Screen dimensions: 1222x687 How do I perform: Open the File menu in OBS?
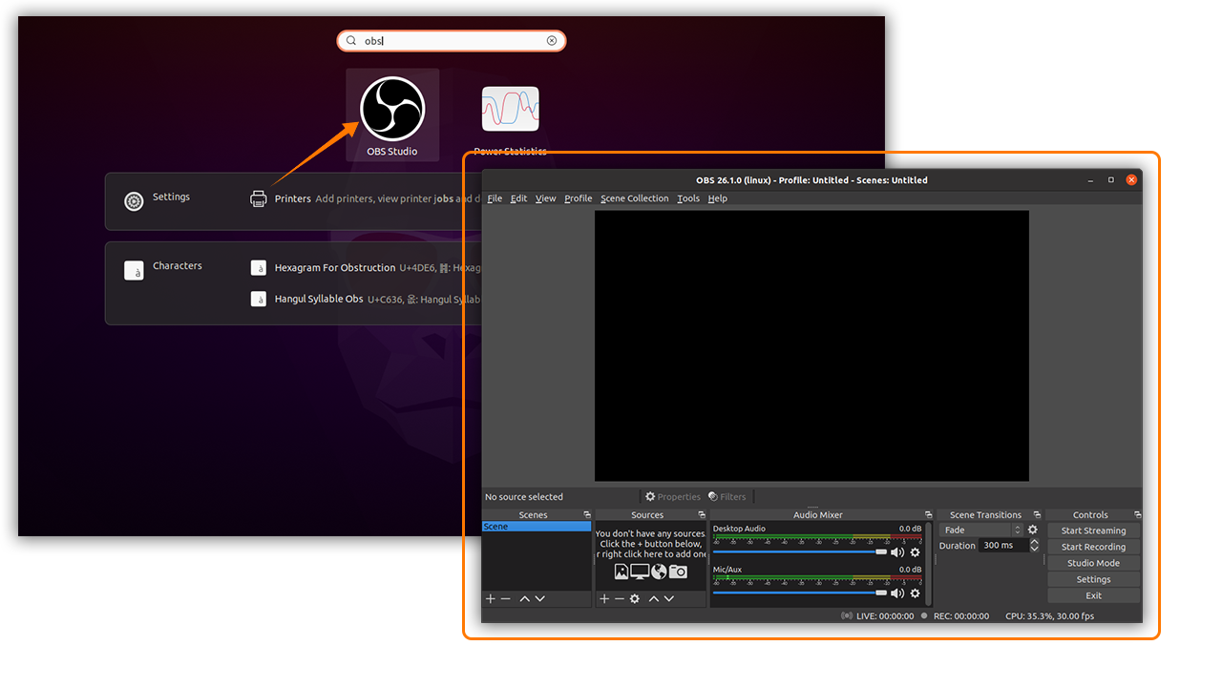tap(495, 198)
